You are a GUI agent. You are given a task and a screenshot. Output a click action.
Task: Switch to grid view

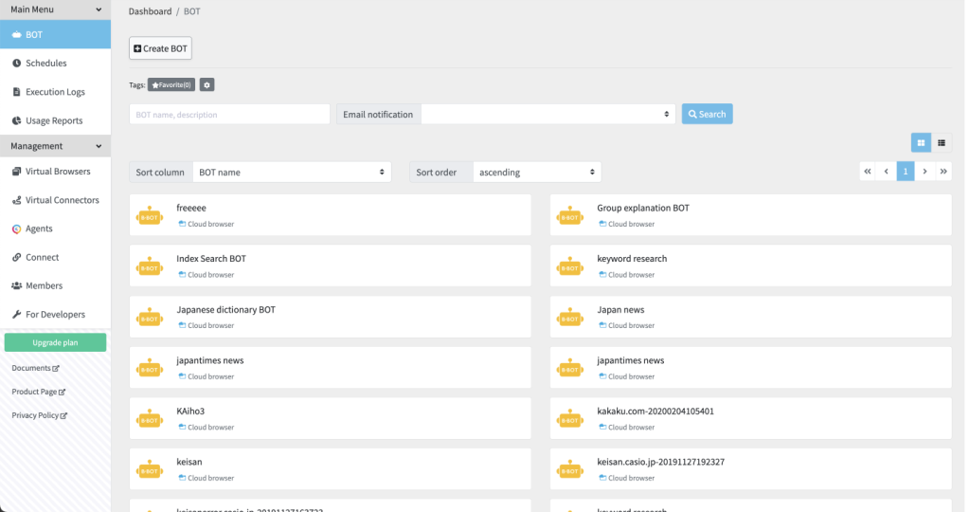(921, 143)
